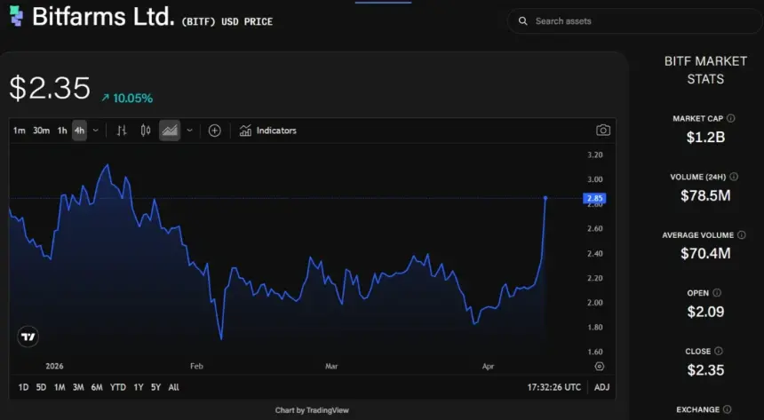764x420 pixels.
Task: Click the $1.2B market cap value
Action: [x=705, y=138]
